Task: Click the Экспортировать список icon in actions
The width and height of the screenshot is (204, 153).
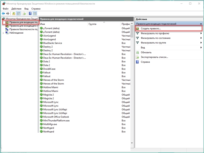Action: [x=137, y=57]
